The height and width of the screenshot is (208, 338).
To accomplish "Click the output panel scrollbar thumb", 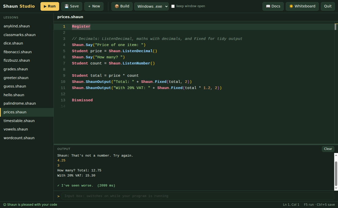I will click(x=336, y=173).
